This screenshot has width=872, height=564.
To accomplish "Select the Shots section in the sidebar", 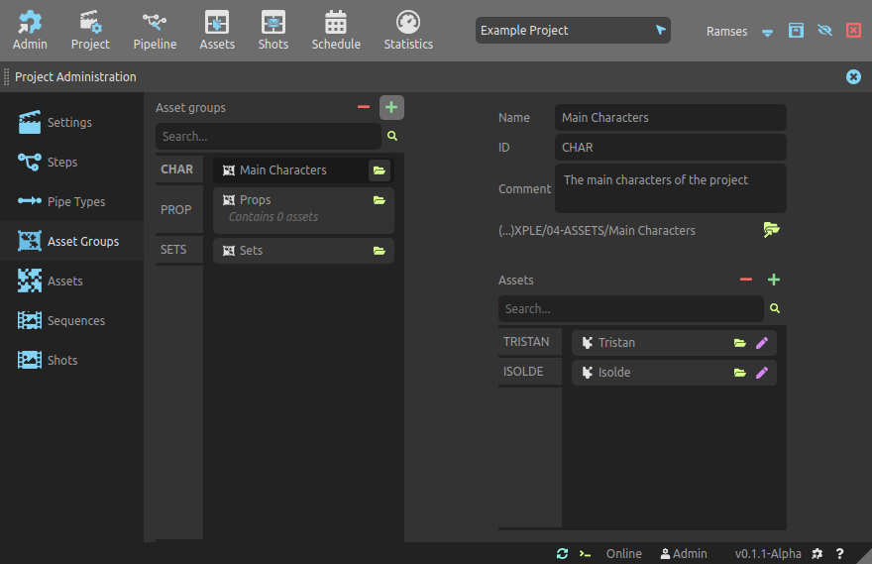I will pos(61,360).
